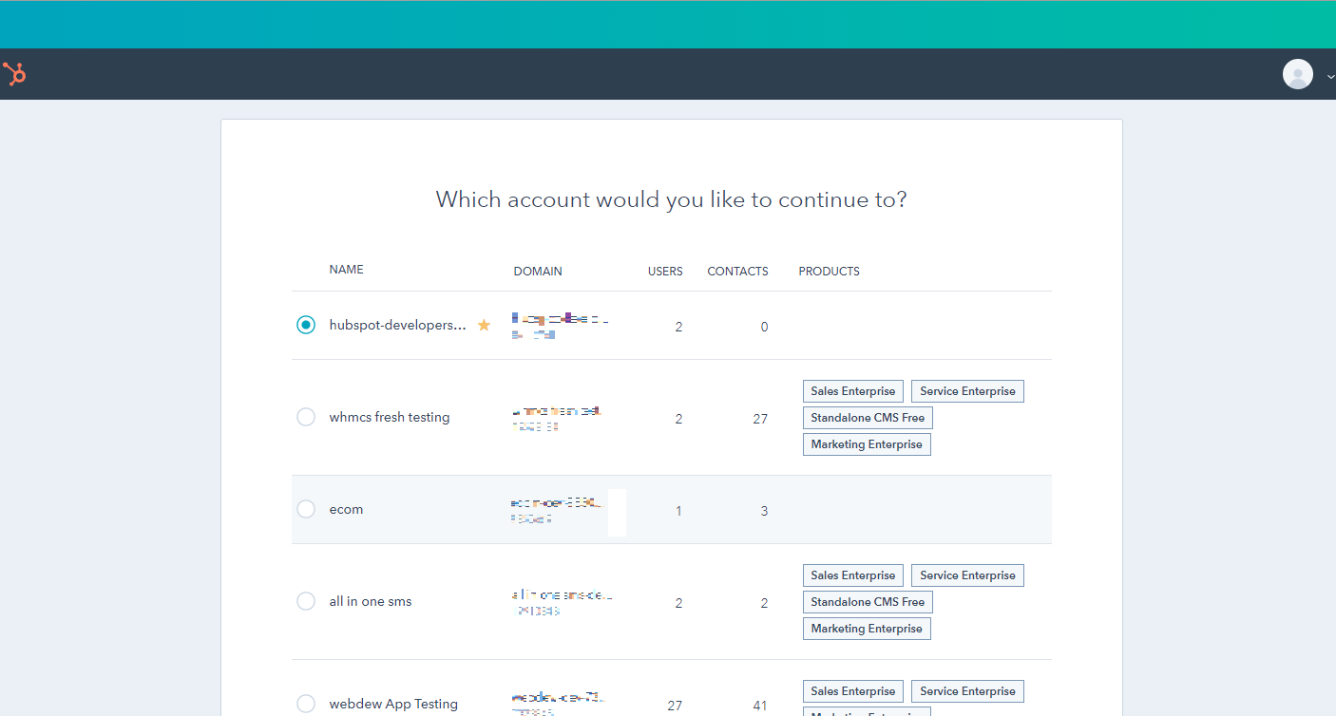The image size is (1336, 716).
Task: Click Service Enterprise tag in all in one sms row
Action: (967, 575)
